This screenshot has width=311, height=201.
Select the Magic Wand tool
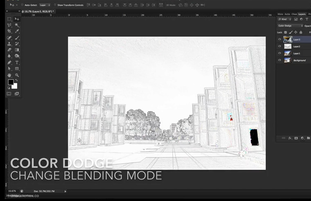(17, 25)
